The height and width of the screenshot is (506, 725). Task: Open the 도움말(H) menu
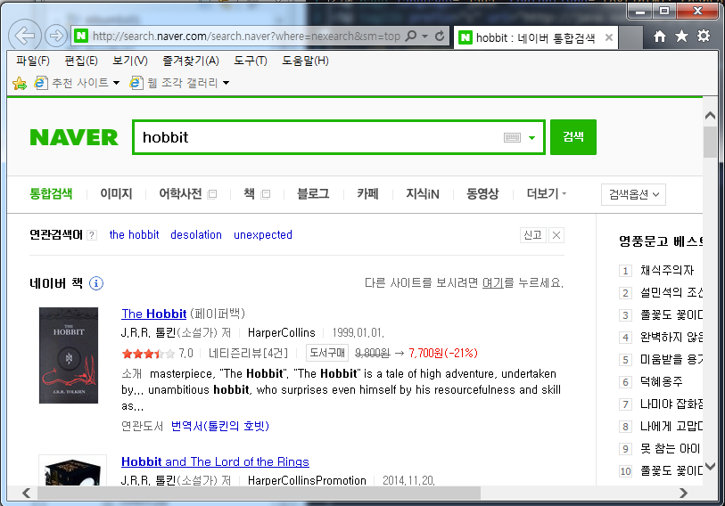[x=305, y=61]
